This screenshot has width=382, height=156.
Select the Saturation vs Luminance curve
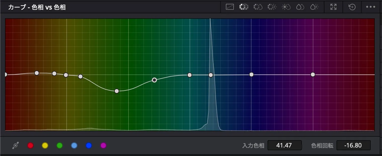point(314,7)
